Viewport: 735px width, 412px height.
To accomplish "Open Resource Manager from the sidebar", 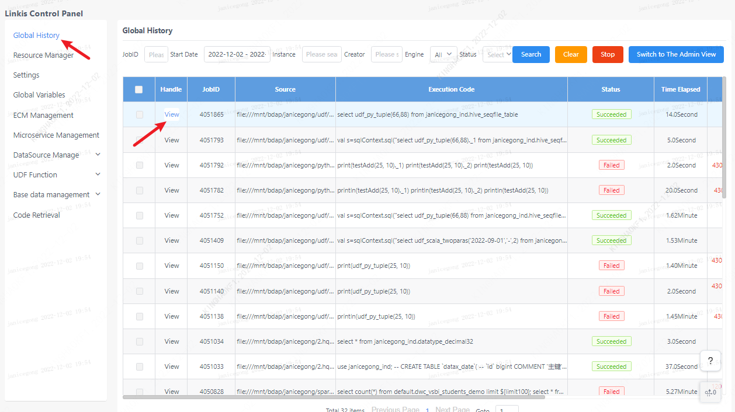I will click(43, 55).
